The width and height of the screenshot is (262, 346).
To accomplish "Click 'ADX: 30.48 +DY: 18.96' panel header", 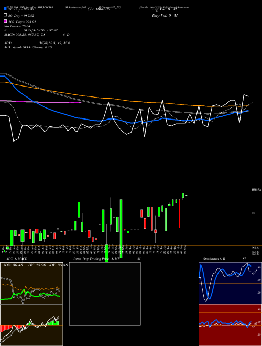I will pos(24,265).
